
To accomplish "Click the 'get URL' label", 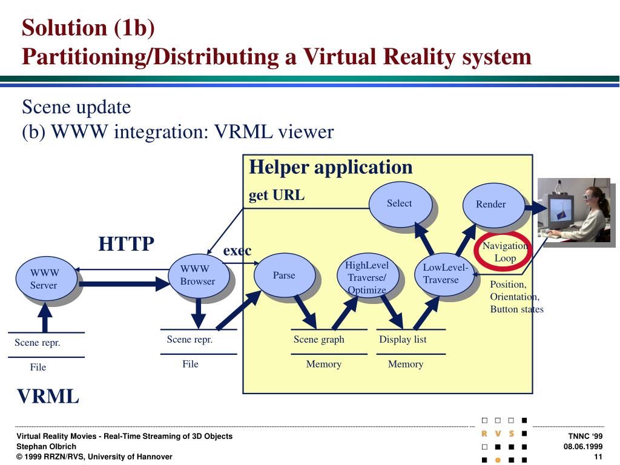I will pyautogui.click(x=277, y=196).
